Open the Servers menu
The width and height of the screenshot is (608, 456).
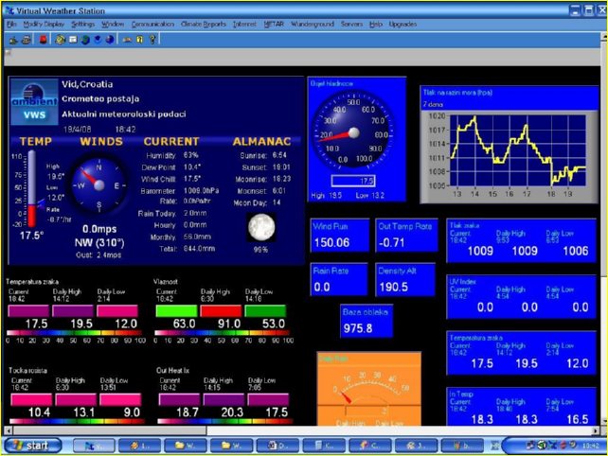[351, 24]
